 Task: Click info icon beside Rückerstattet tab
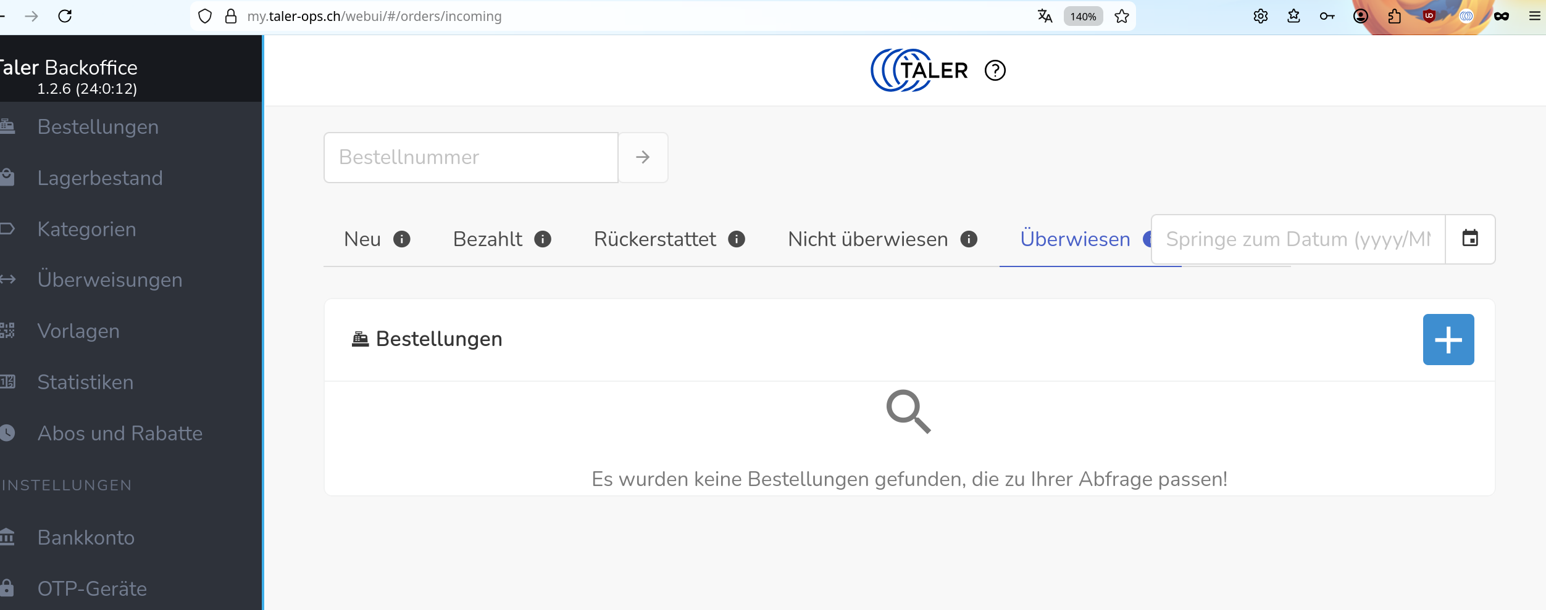[x=737, y=239]
